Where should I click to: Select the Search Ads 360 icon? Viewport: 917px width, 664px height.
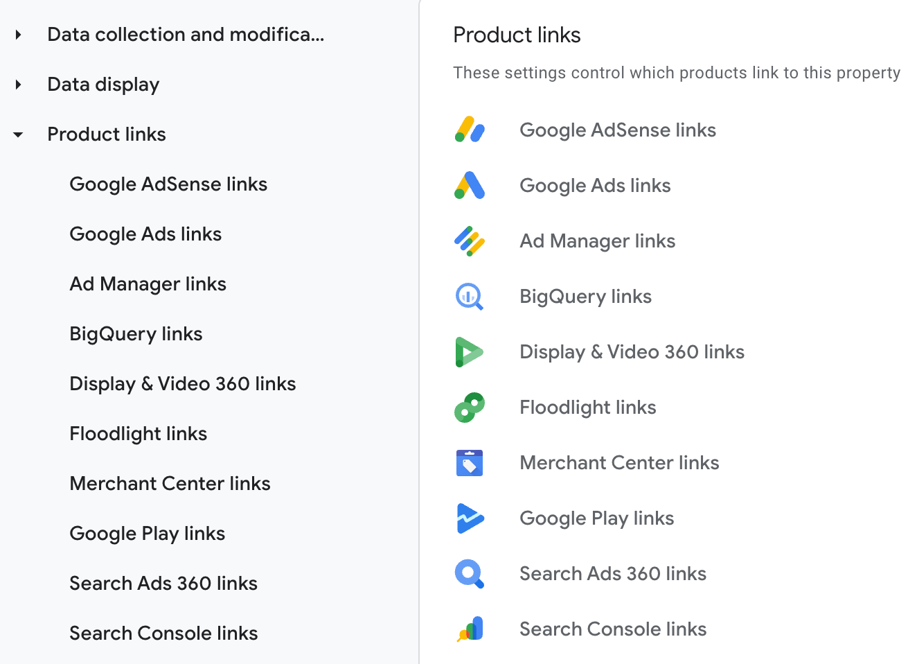click(470, 573)
